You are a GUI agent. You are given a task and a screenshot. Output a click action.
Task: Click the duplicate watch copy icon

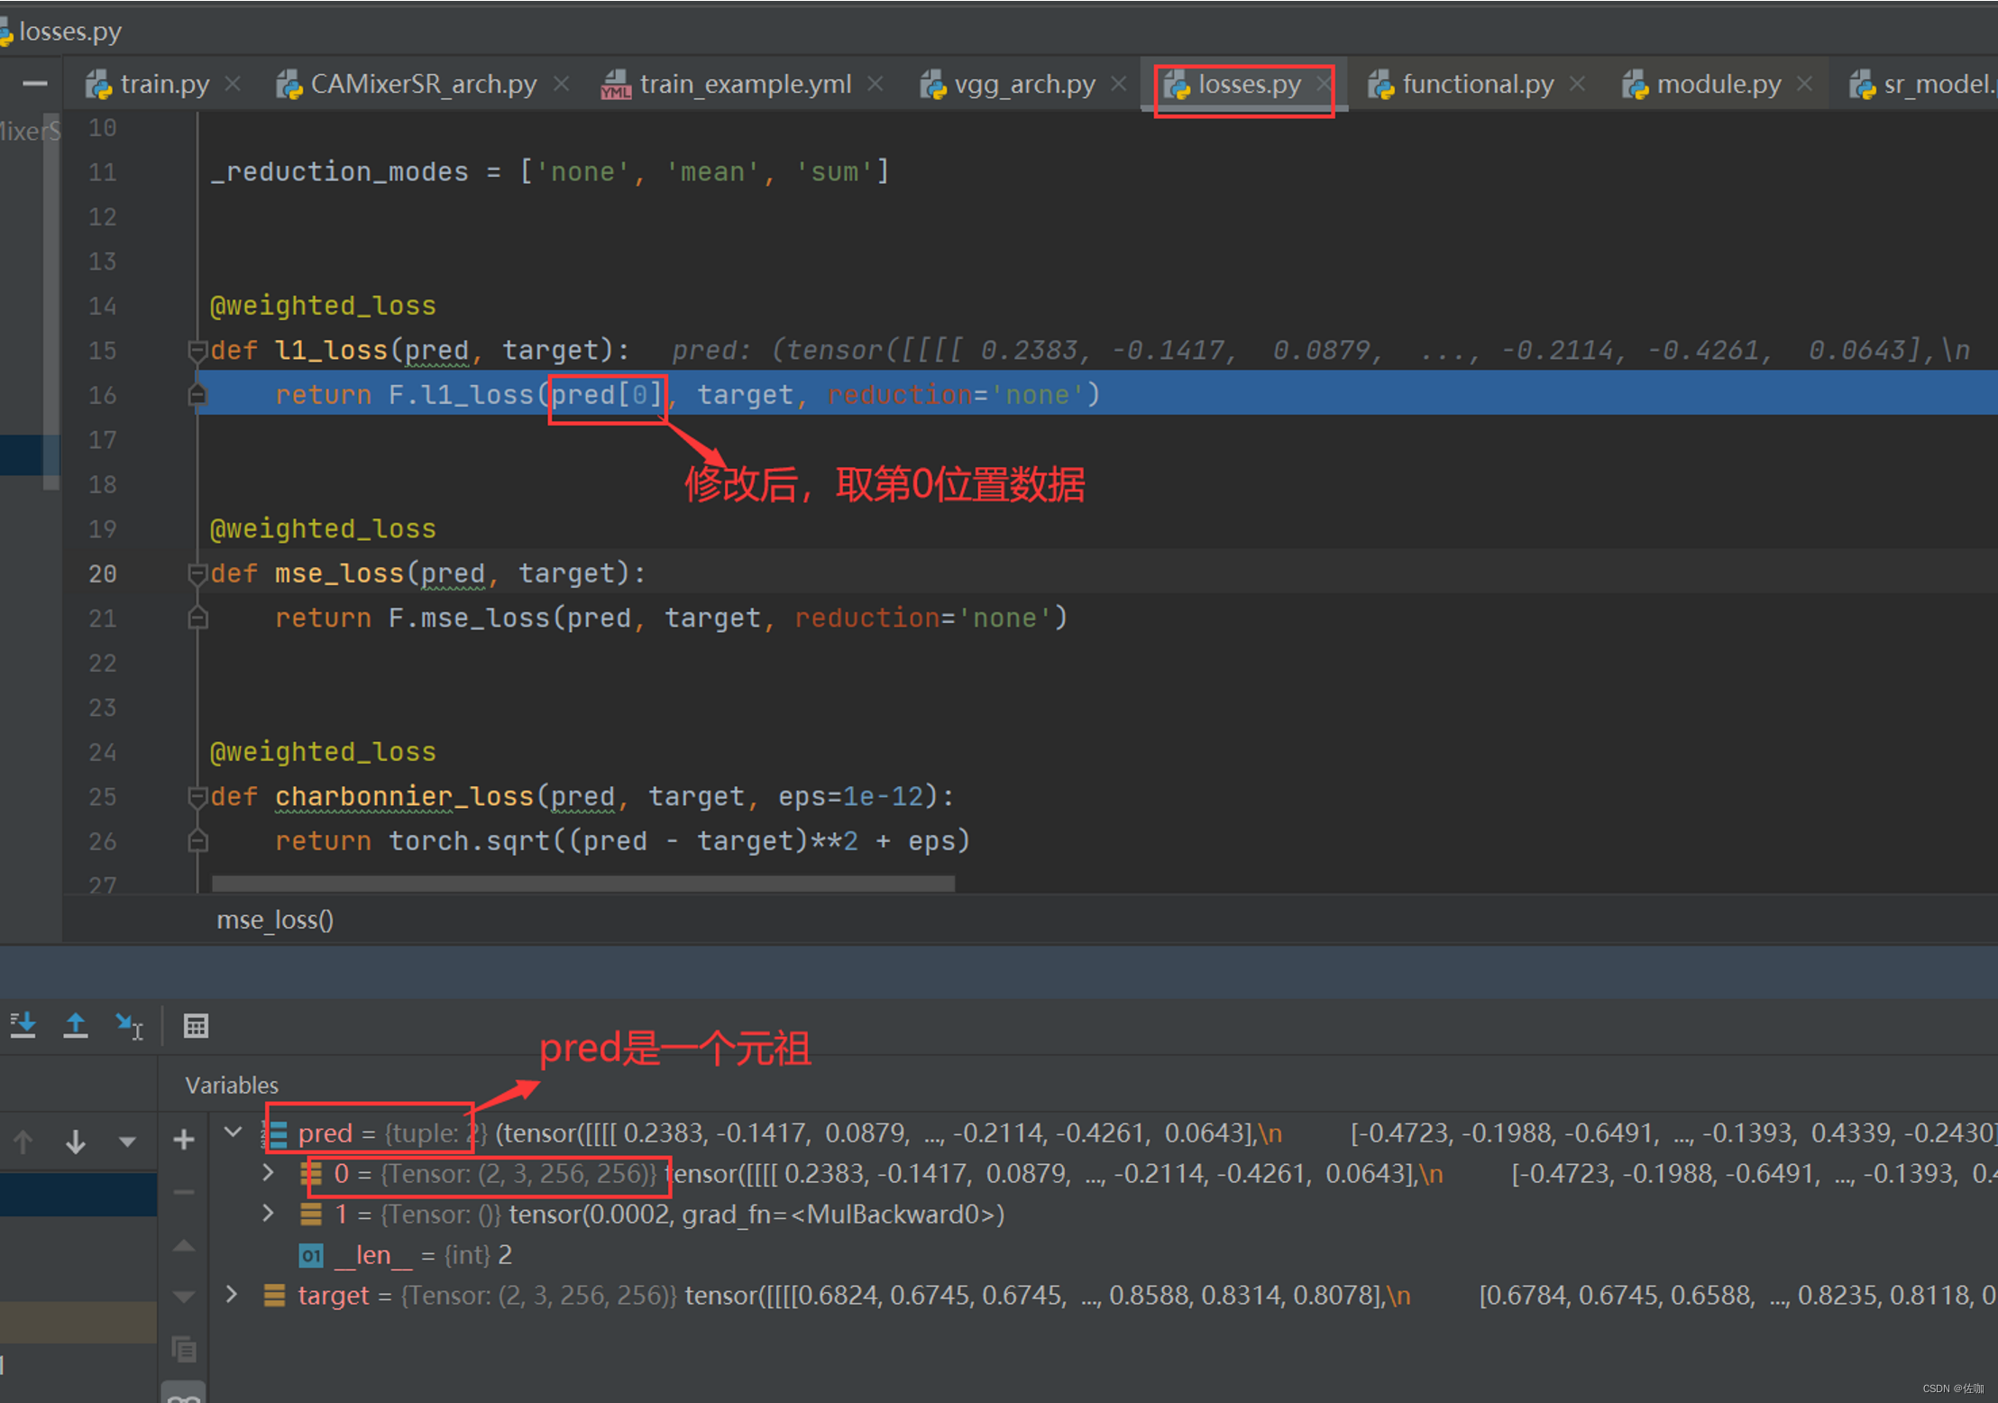point(184,1350)
